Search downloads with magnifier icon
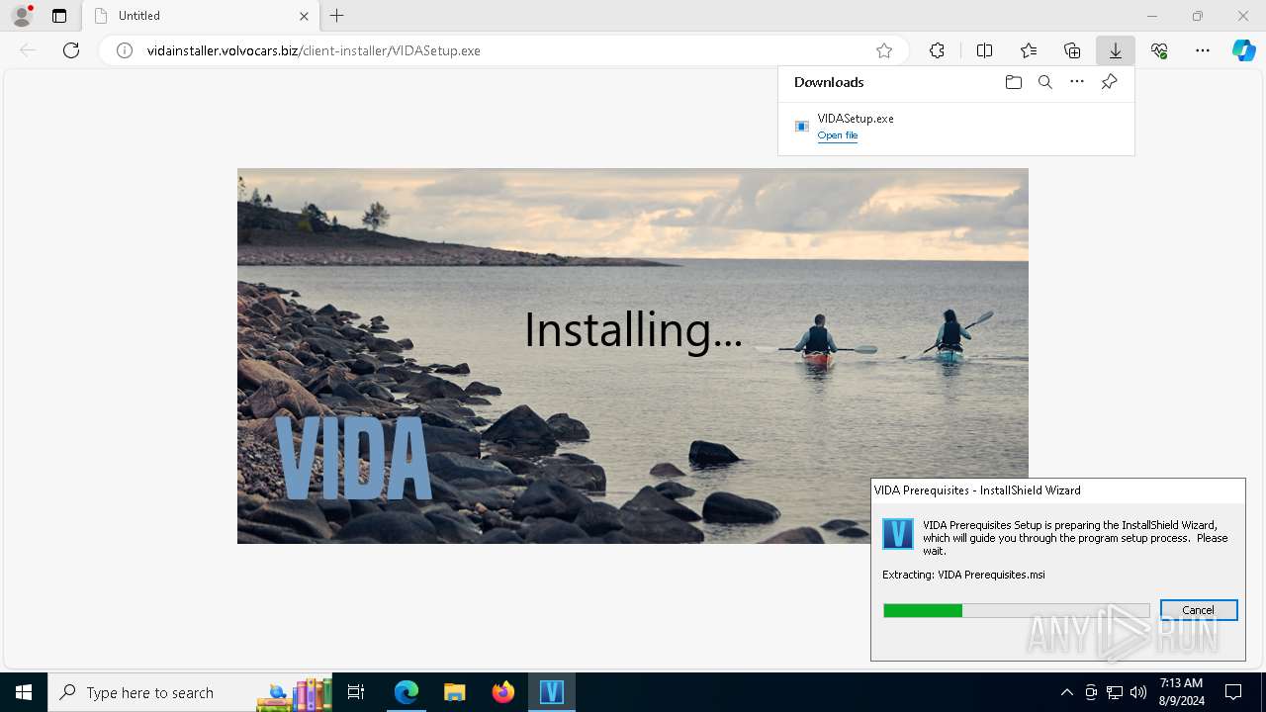 pyautogui.click(x=1045, y=82)
